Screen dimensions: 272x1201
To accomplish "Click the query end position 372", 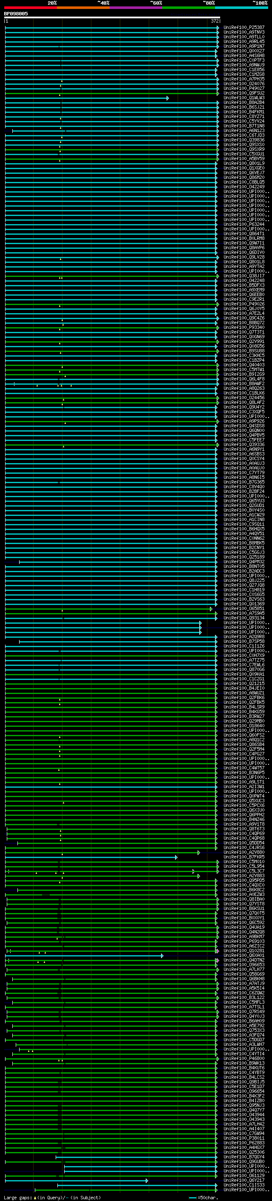I will click(214, 21).
